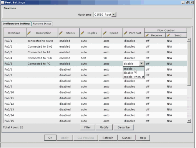Image resolution: width=196 pixels, height=148 pixels.
Task: Click the pencil icon in Speed header
Action: tap(105, 33)
